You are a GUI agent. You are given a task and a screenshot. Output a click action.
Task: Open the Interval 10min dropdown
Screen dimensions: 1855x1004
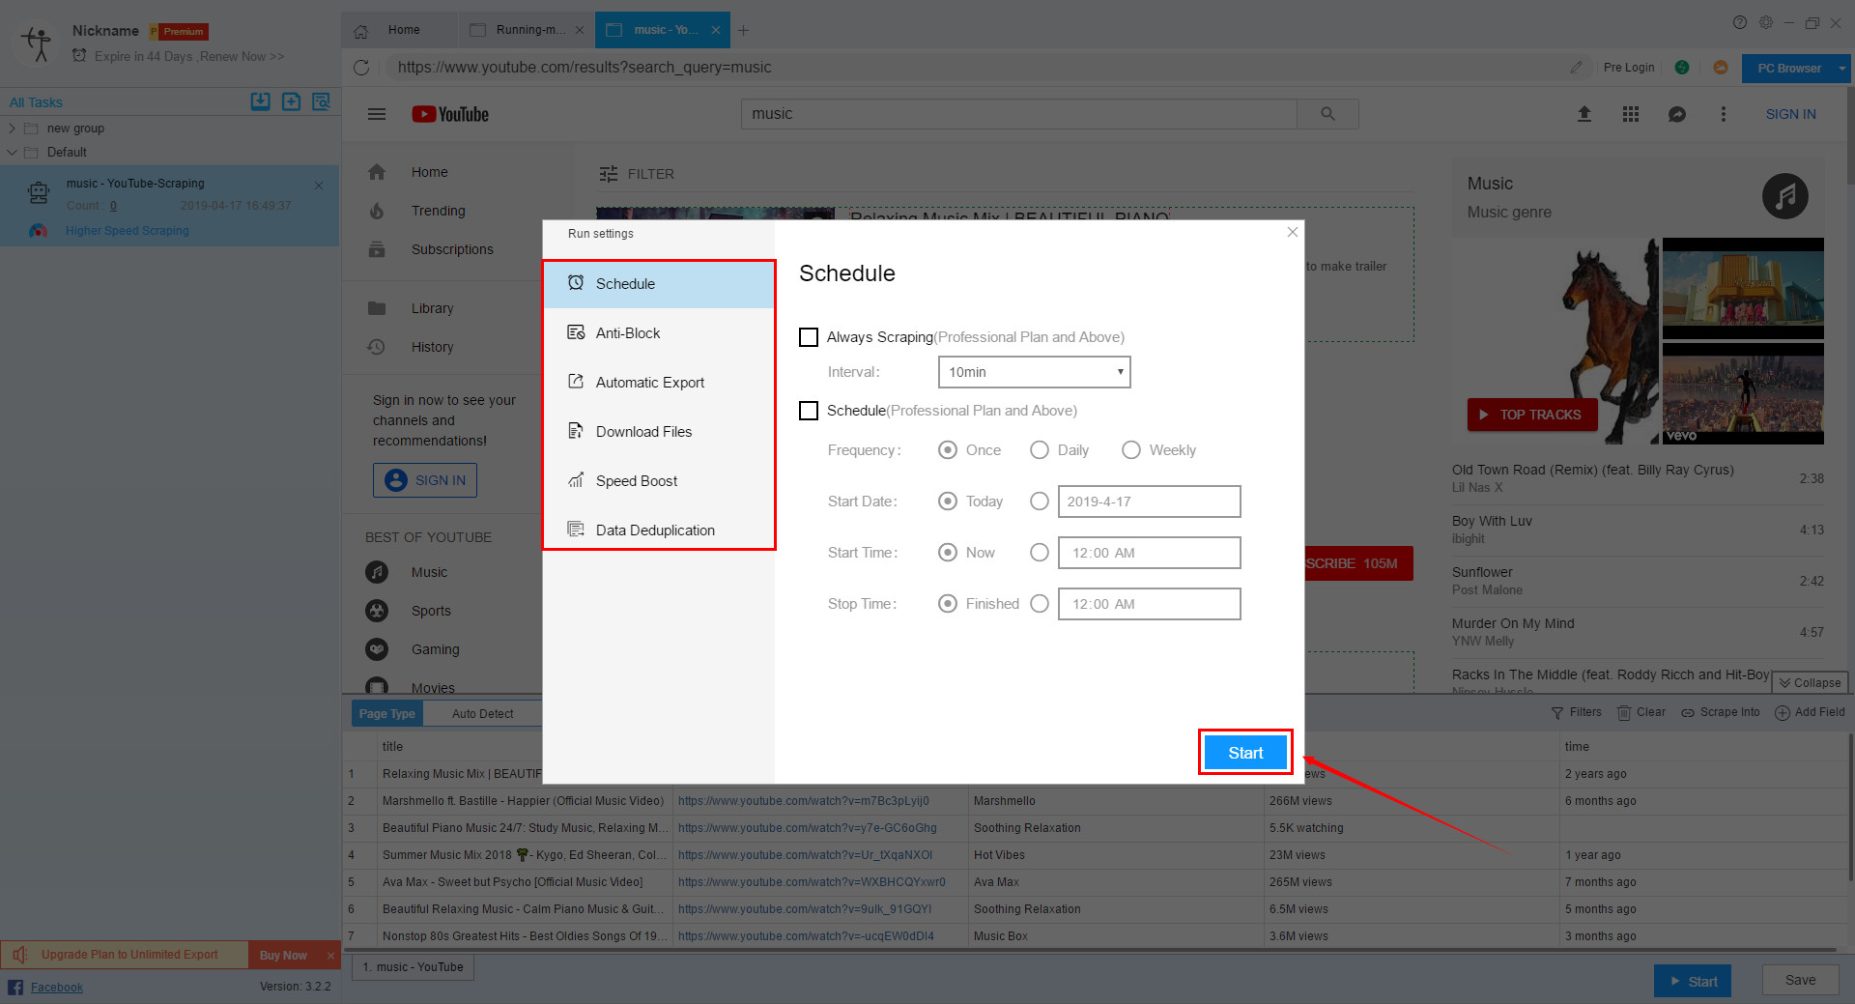1034,372
